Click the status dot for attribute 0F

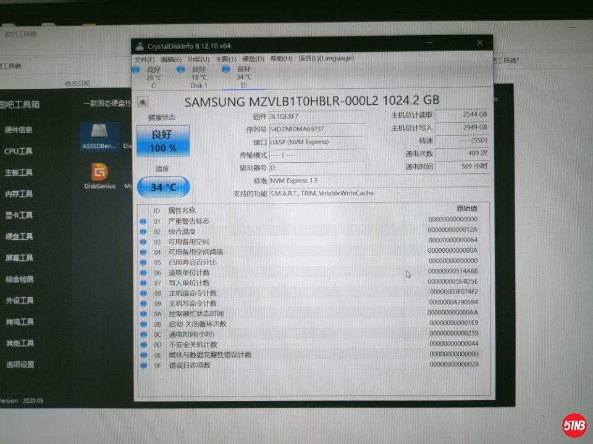(143, 365)
